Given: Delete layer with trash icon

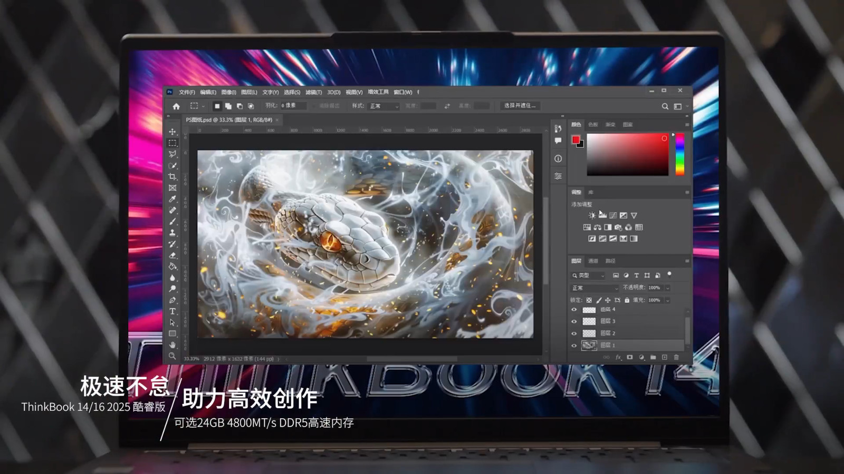Looking at the screenshot, I should [676, 357].
